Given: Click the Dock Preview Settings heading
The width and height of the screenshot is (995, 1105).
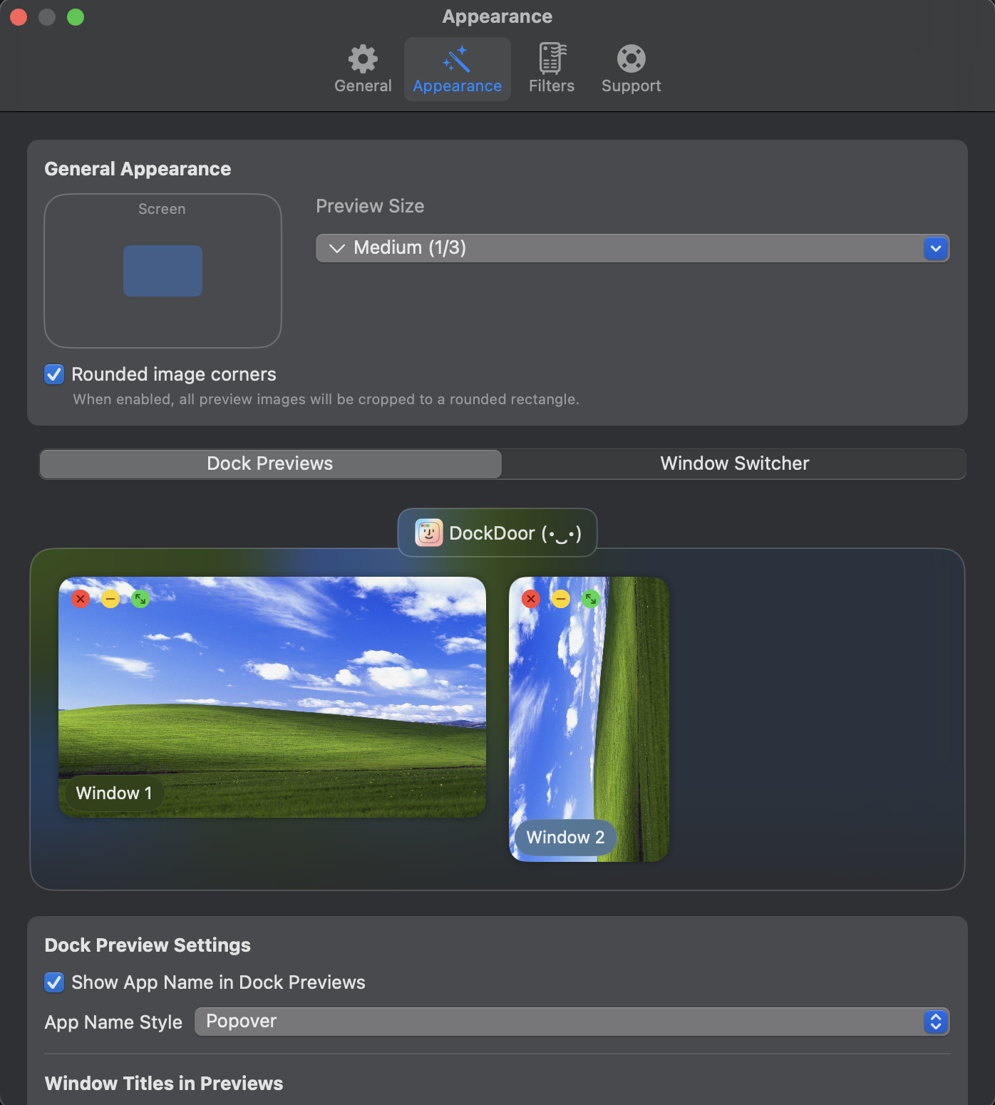Looking at the screenshot, I should (148, 945).
